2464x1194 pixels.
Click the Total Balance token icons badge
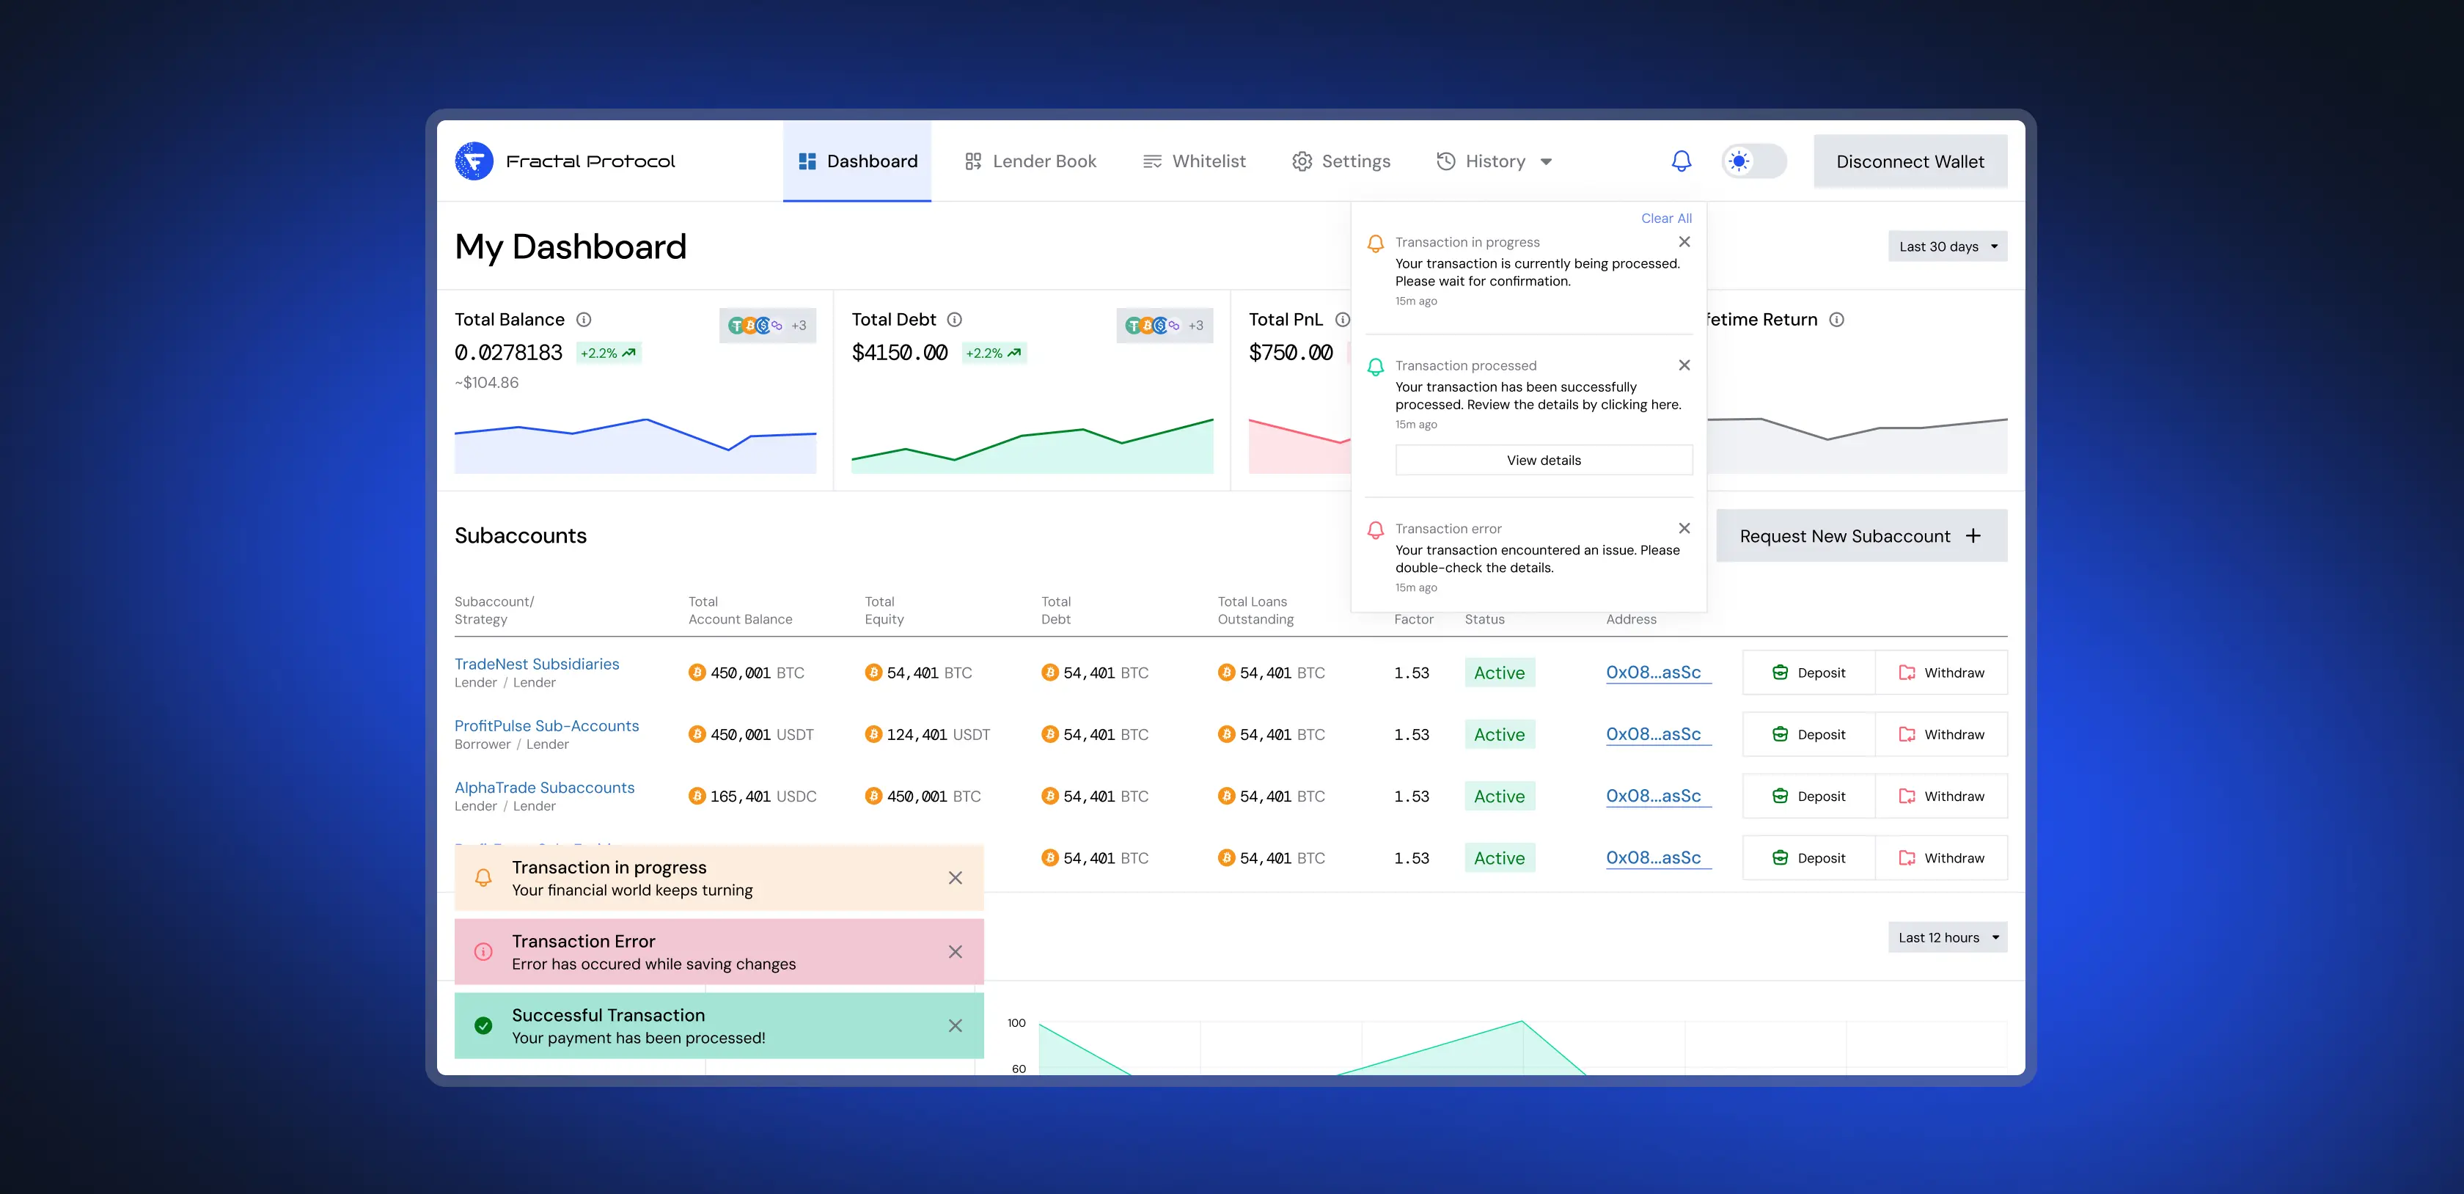coord(767,326)
